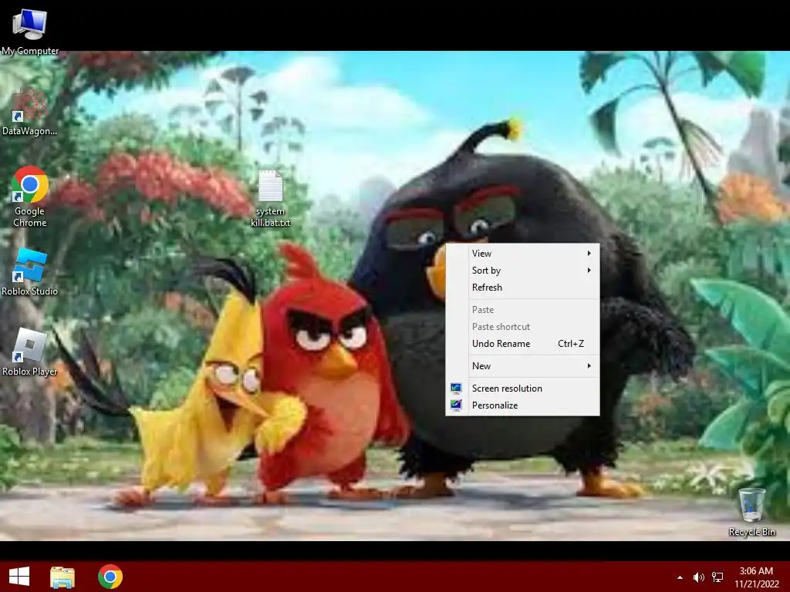
Task: Open the Windows Start button
Action: 19,577
